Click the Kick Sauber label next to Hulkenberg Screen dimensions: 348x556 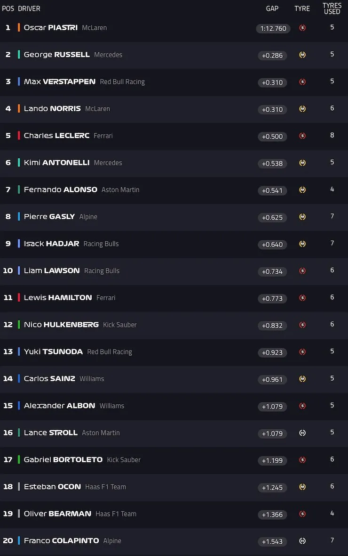[119, 325]
